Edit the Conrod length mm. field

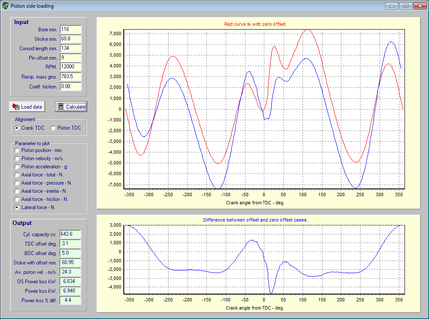click(70, 49)
